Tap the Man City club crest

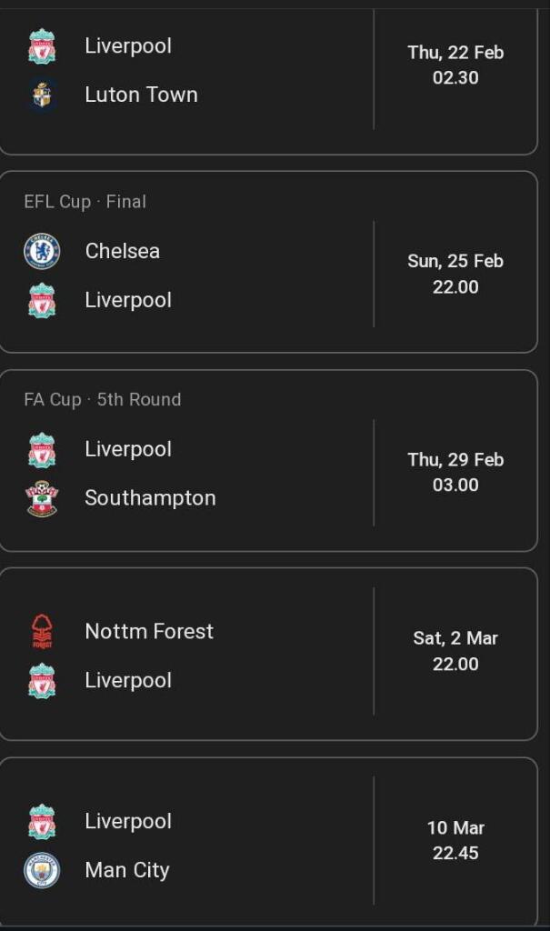pos(42,870)
